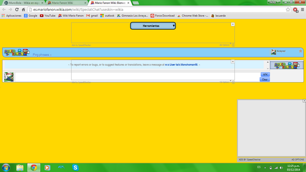
Task: Click the Mario Fanon logo in chat header
Action: pyautogui.click(x=17, y=53)
